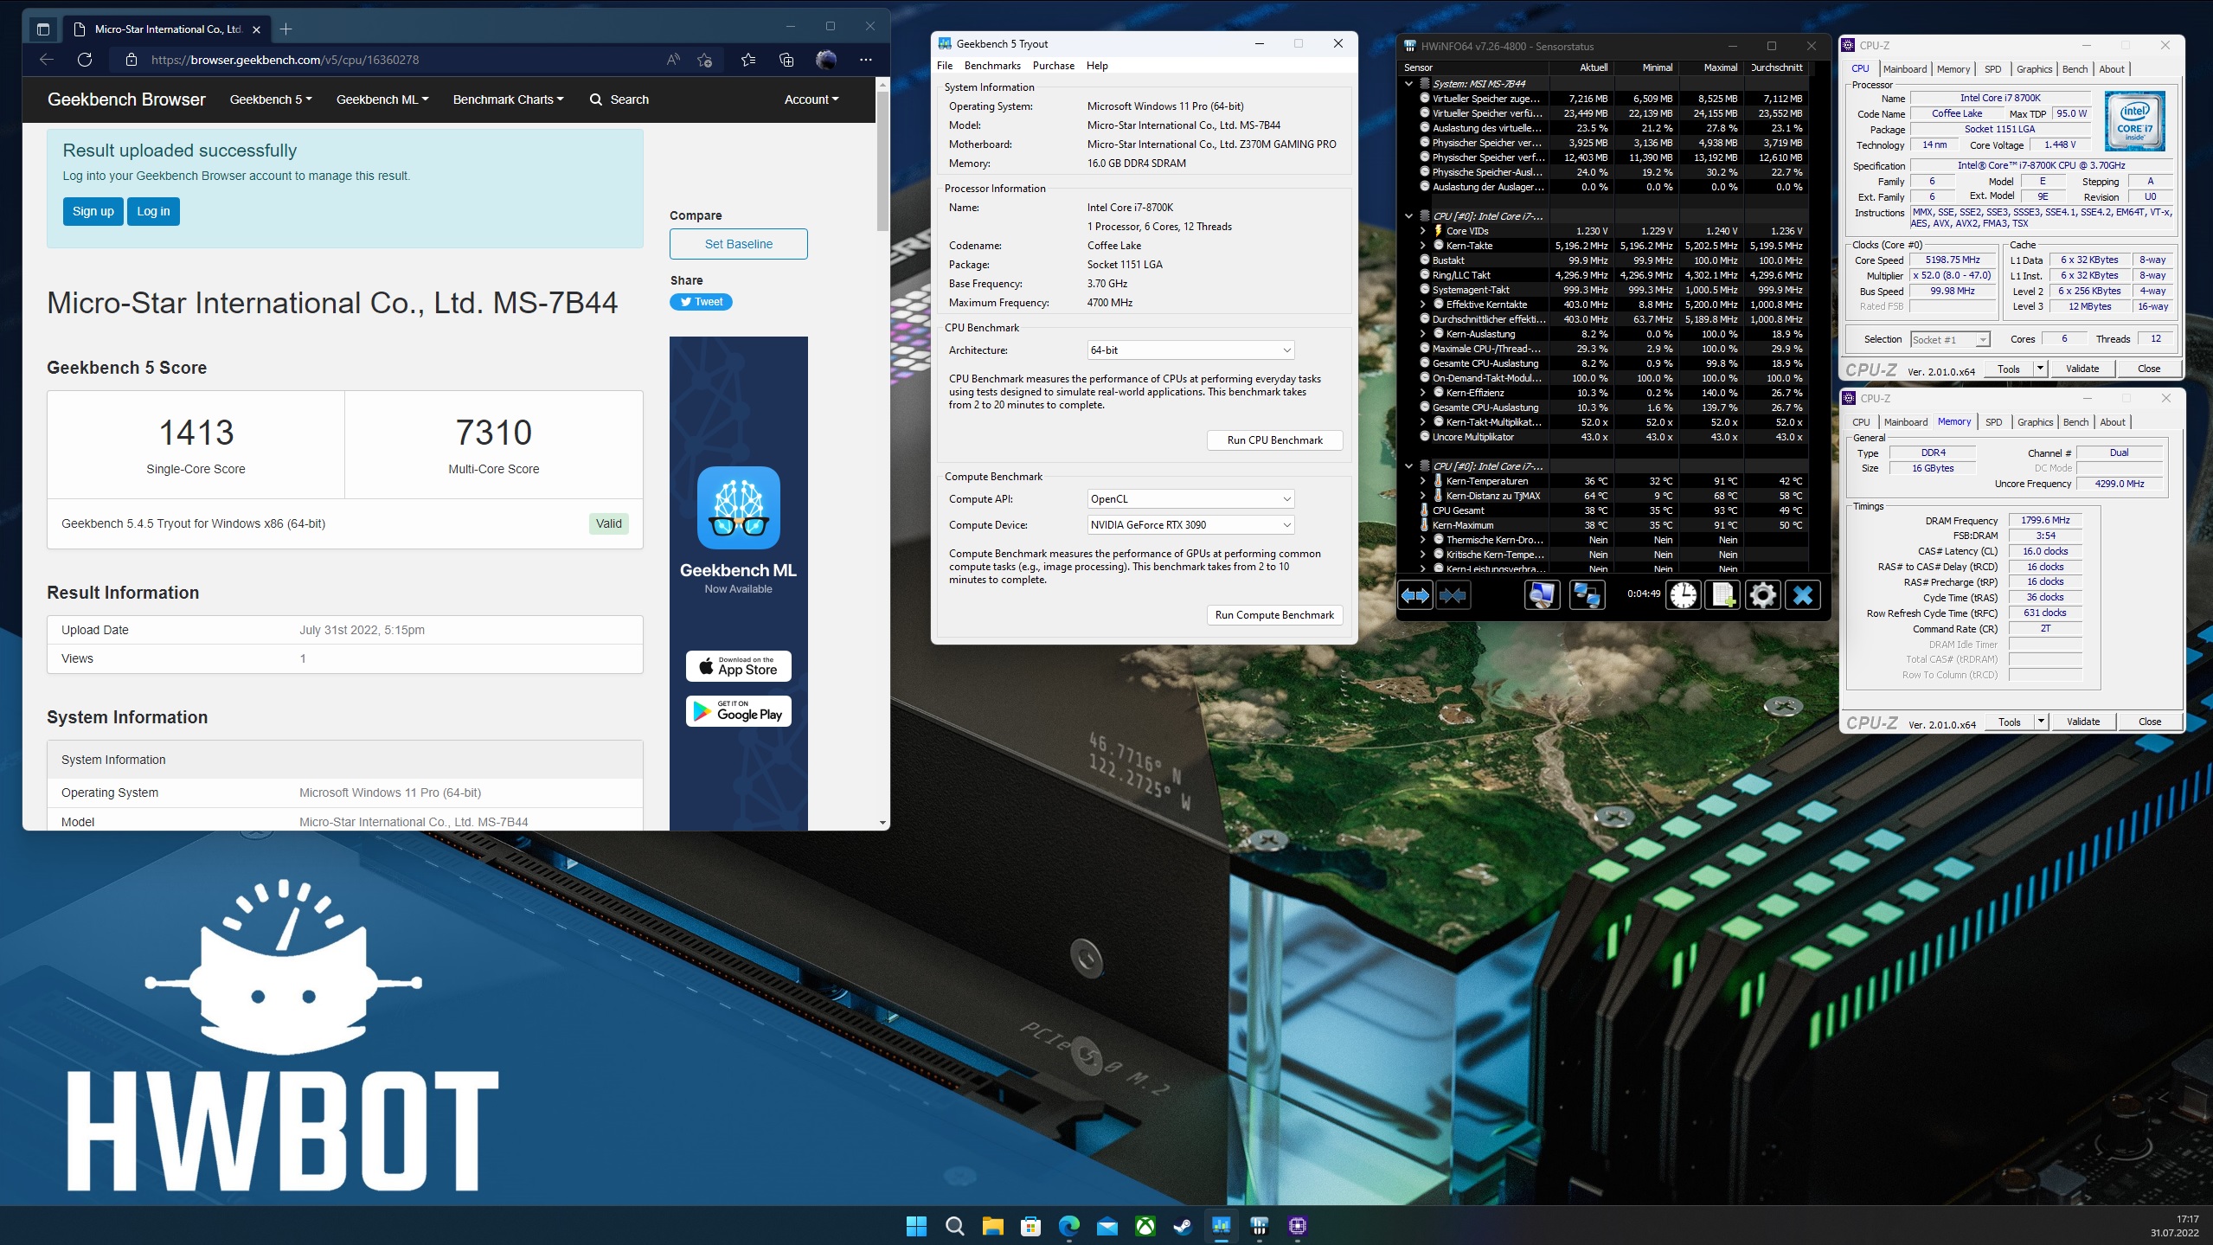2213x1245 pixels.
Task: Click HWiNFO shrink columns arrows icon
Action: (1453, 595)
